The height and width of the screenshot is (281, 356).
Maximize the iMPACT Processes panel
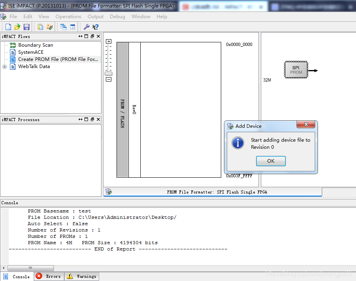86,120
